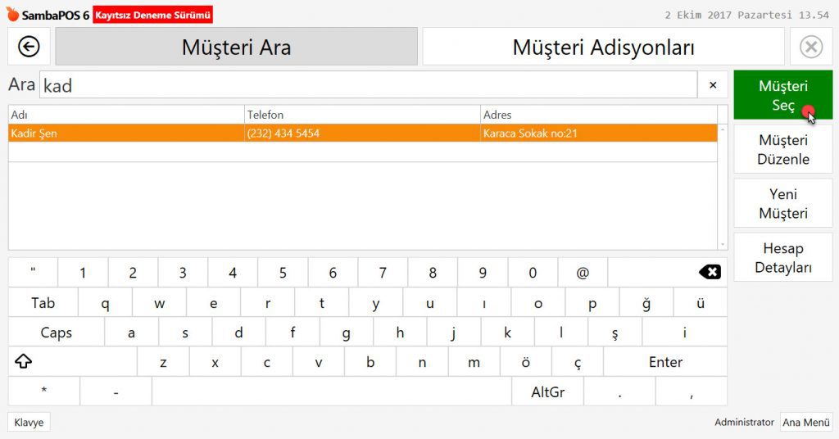Click the SambaPOS logo icon
839x439 pixels.
click(12, 15)
